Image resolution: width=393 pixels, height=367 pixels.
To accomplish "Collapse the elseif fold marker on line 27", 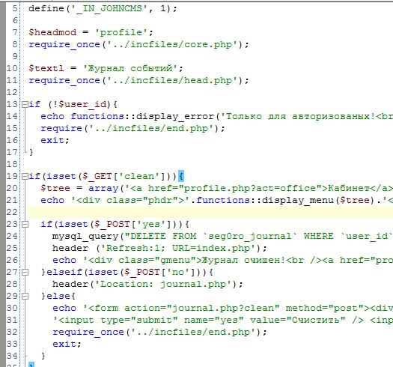I will [x=25, y=272].
